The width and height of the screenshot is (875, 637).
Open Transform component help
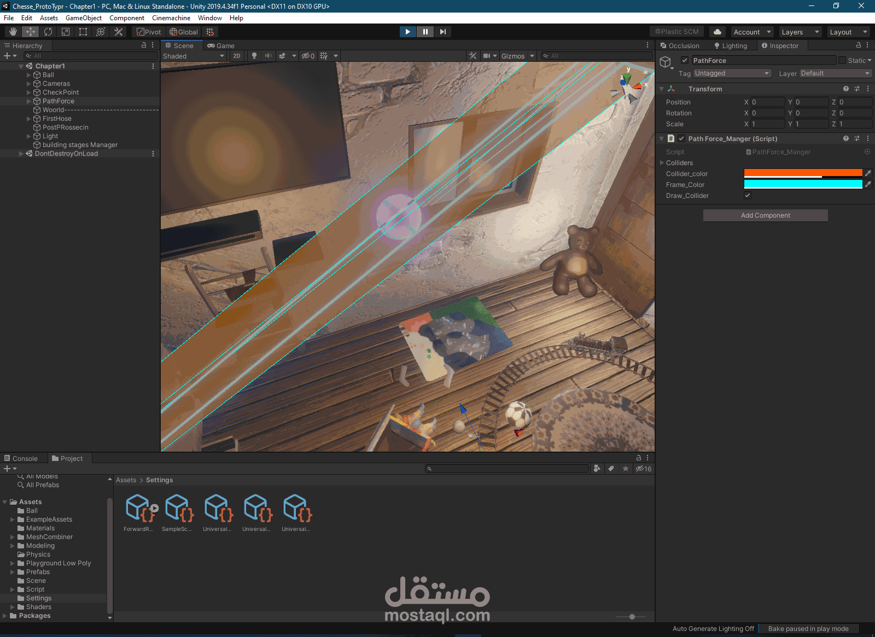pos(846,89)
